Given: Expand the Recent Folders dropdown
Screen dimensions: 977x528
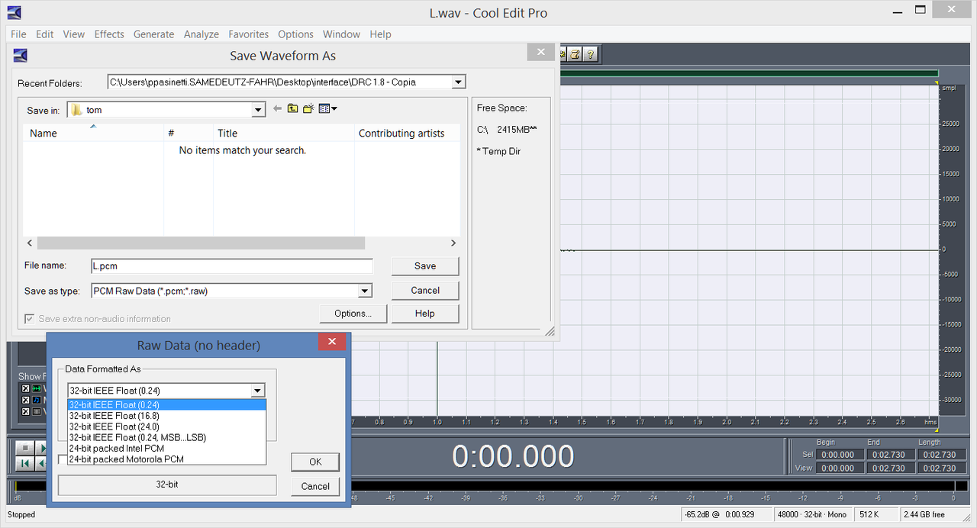Looking at the screenshot, I should 458,82.
